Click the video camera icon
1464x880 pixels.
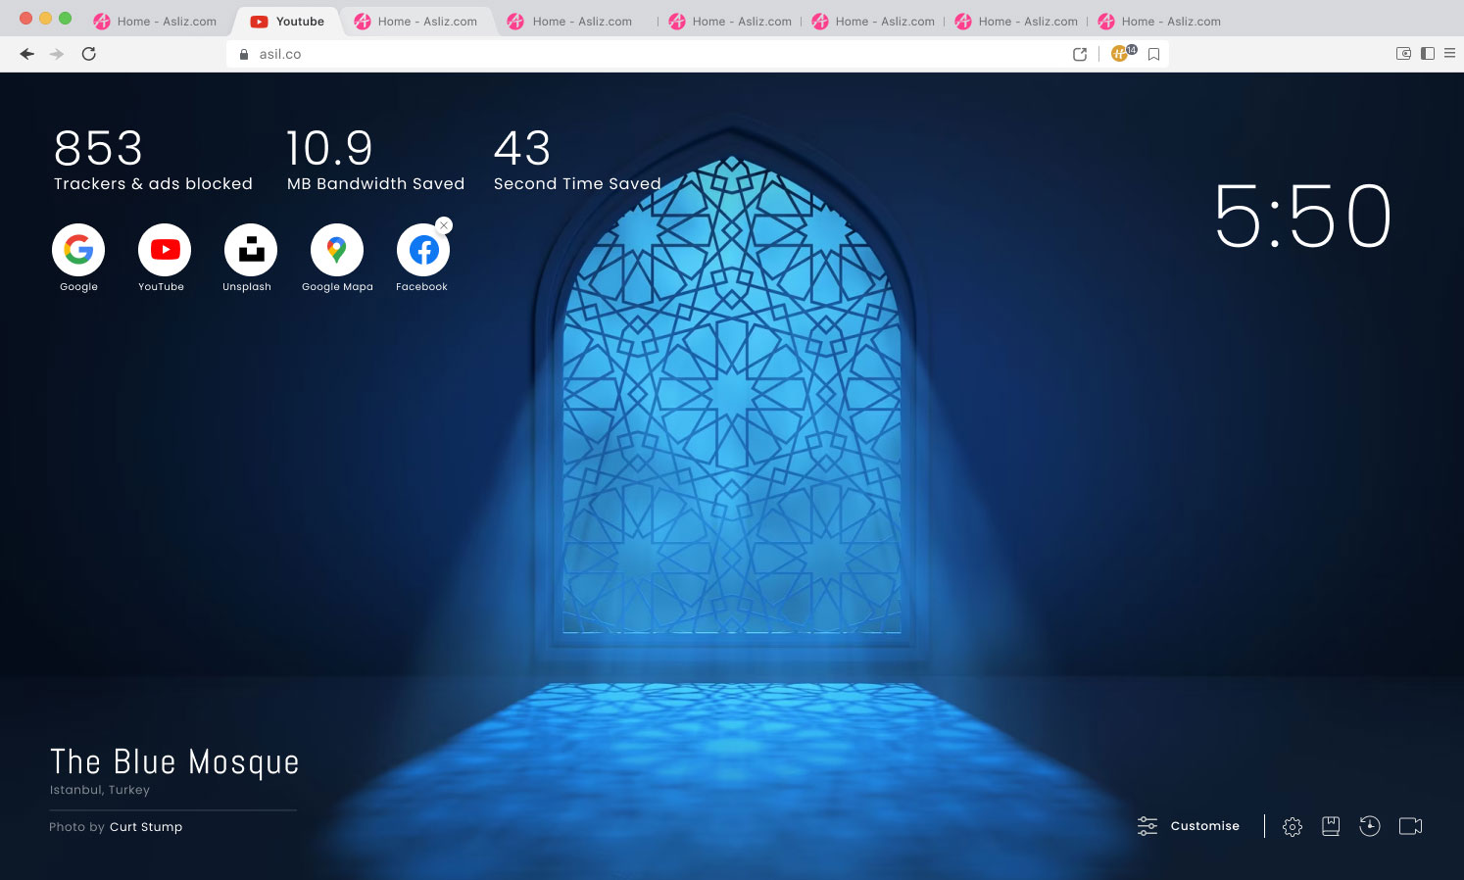1410,826
